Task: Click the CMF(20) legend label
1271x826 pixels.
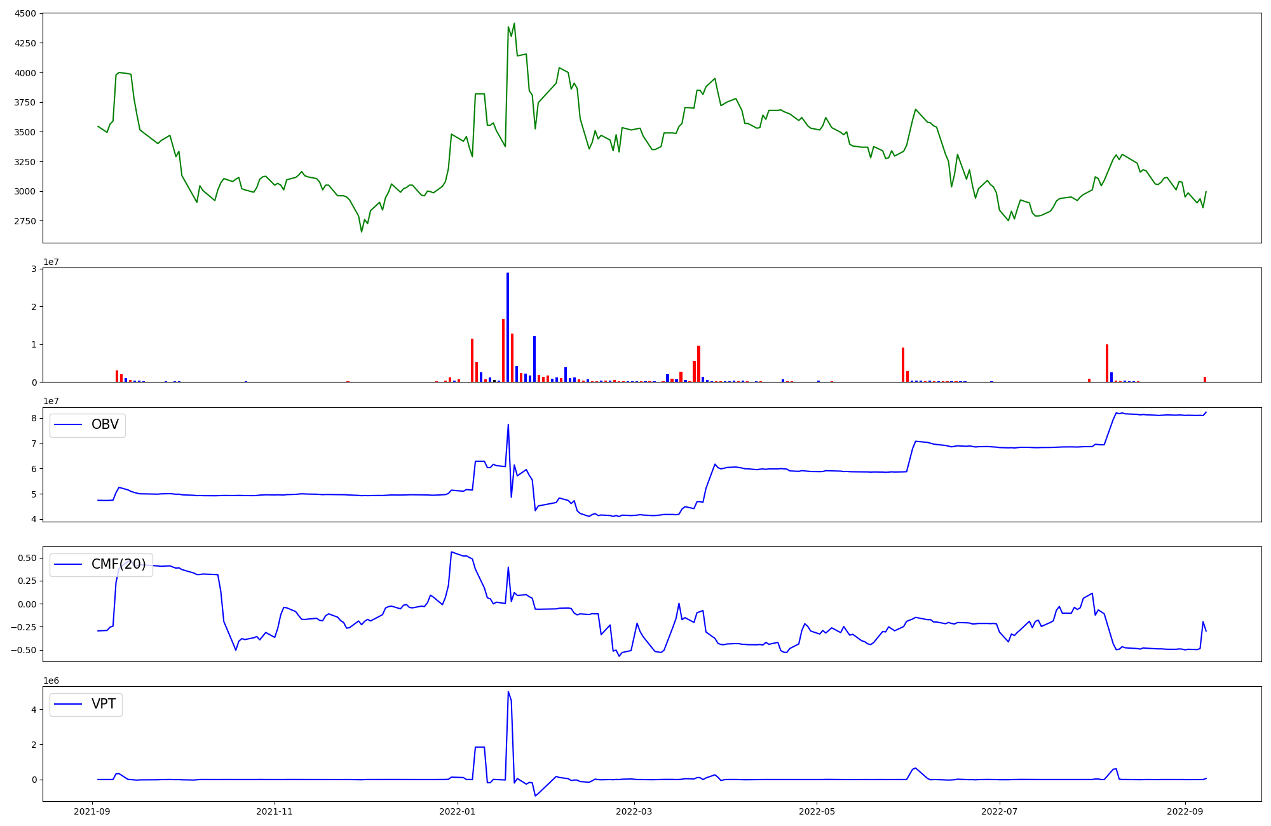Action: tap(118, 564)
